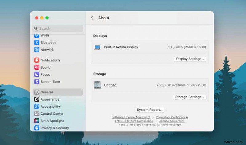
Task: Open Privacy & Security settings
Action: (x=58, y=128)
